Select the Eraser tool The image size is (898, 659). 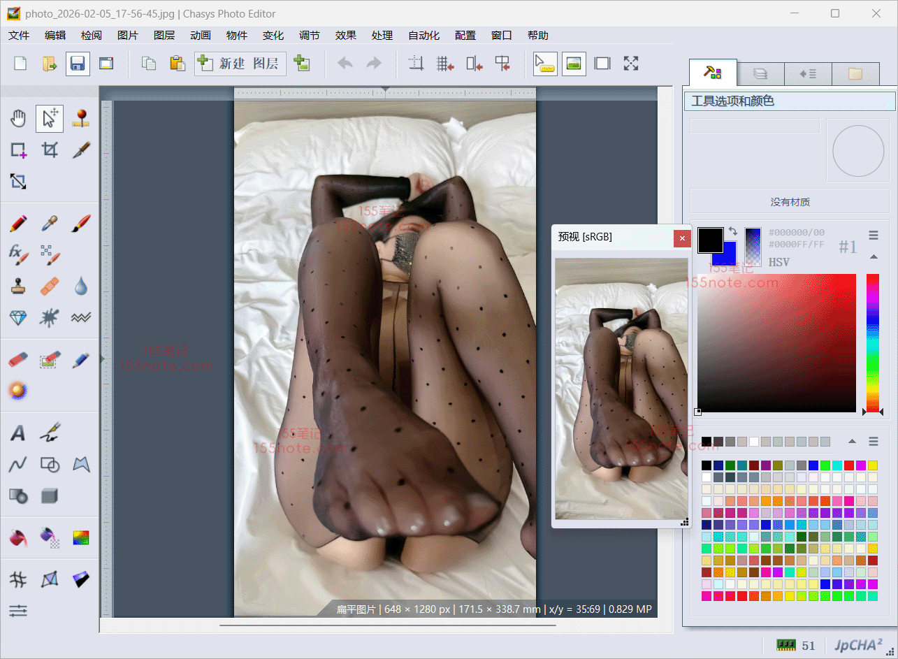(x=18, y=360)
